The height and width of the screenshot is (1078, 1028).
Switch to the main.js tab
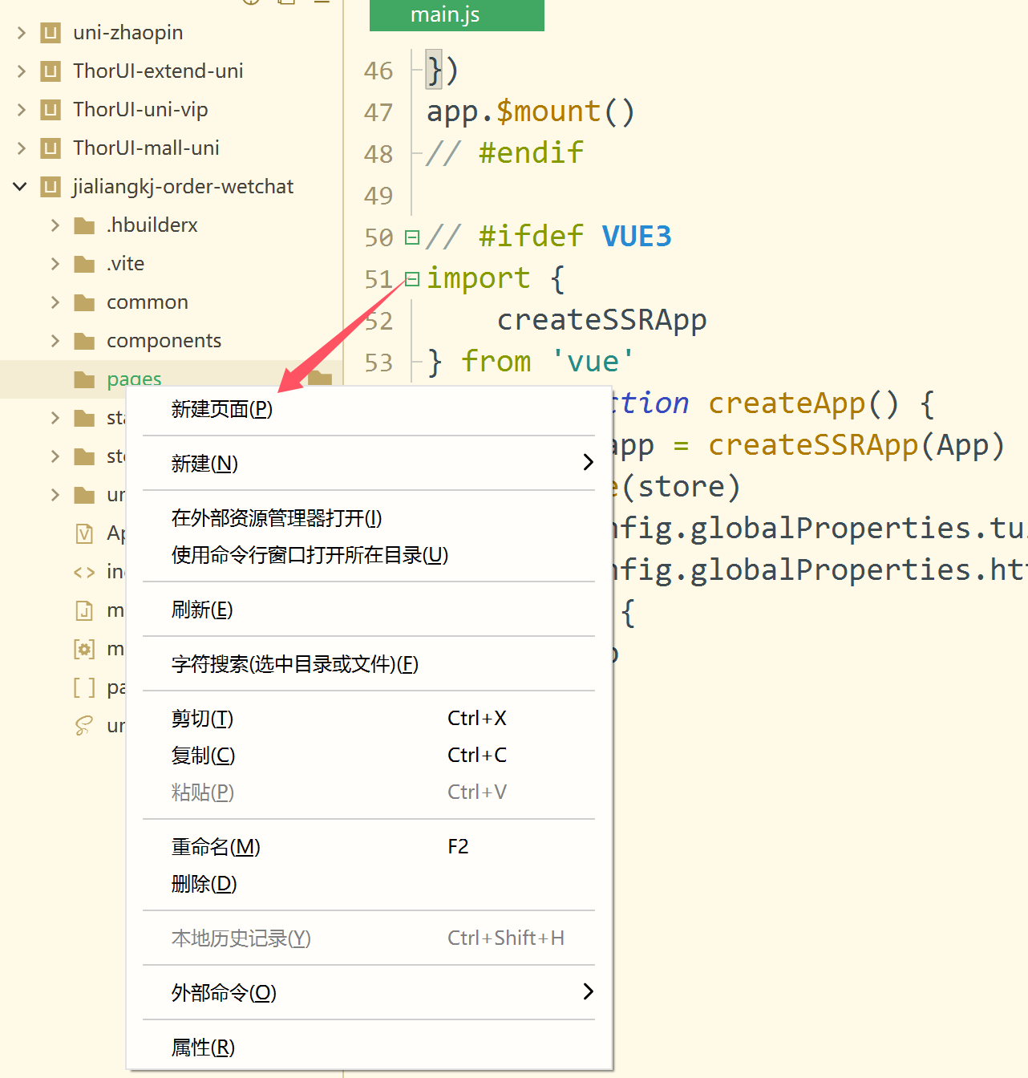pos(457,15)
